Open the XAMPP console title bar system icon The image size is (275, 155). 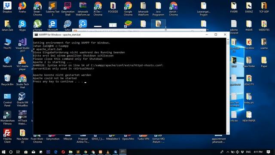pyautogui.click(x=36, y=34)
